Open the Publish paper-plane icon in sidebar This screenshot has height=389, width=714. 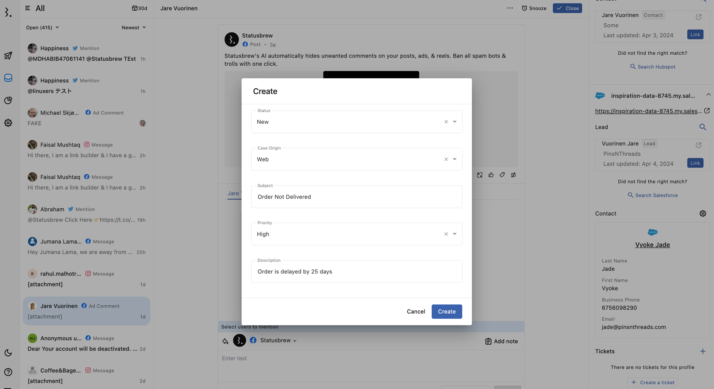8,56
